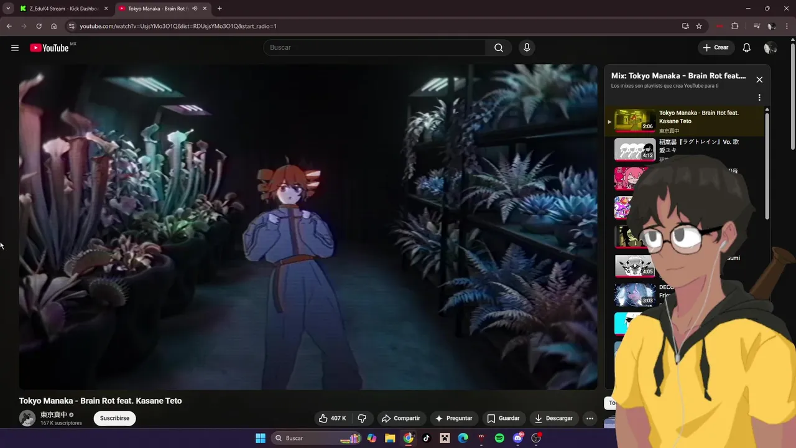
Task: Click the search magnifier button on YouTube
Action: tap(499, 48)
